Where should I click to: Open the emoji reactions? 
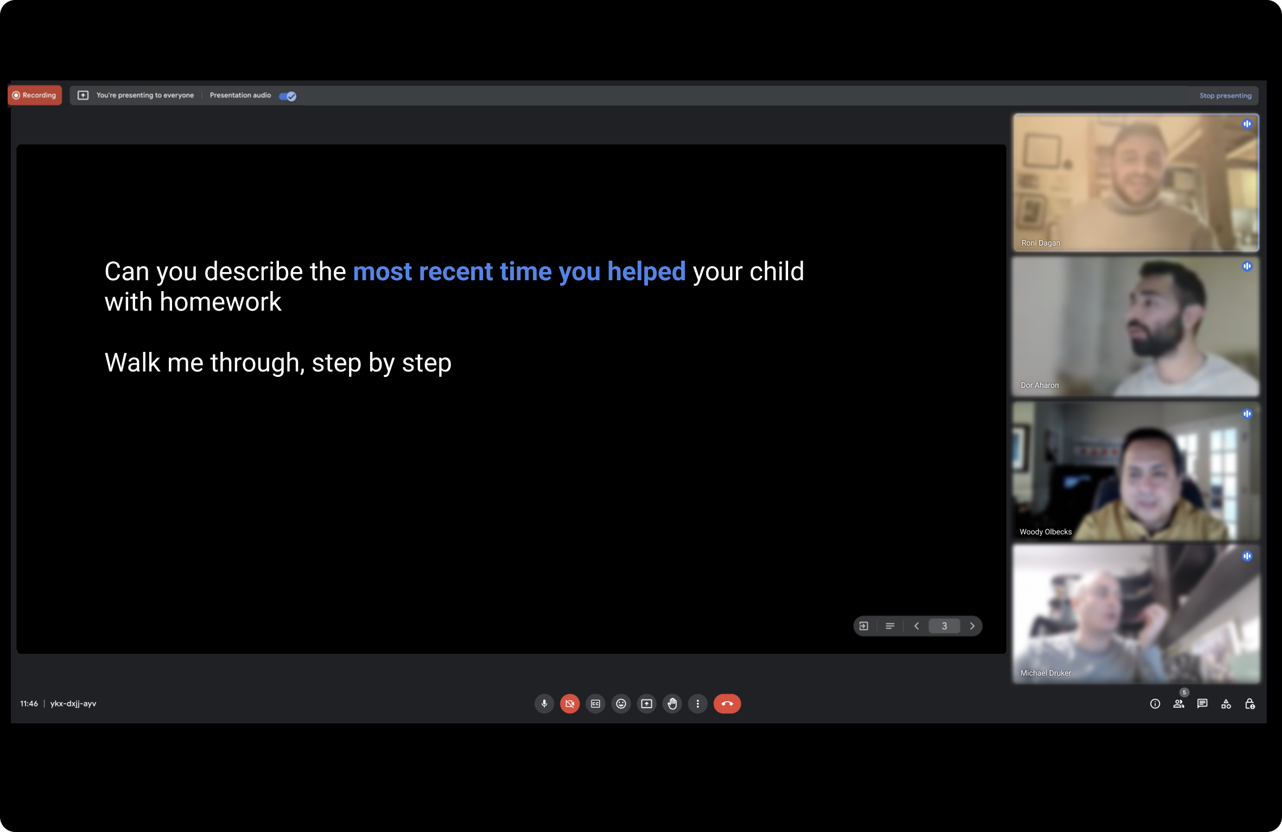[621, 704]
